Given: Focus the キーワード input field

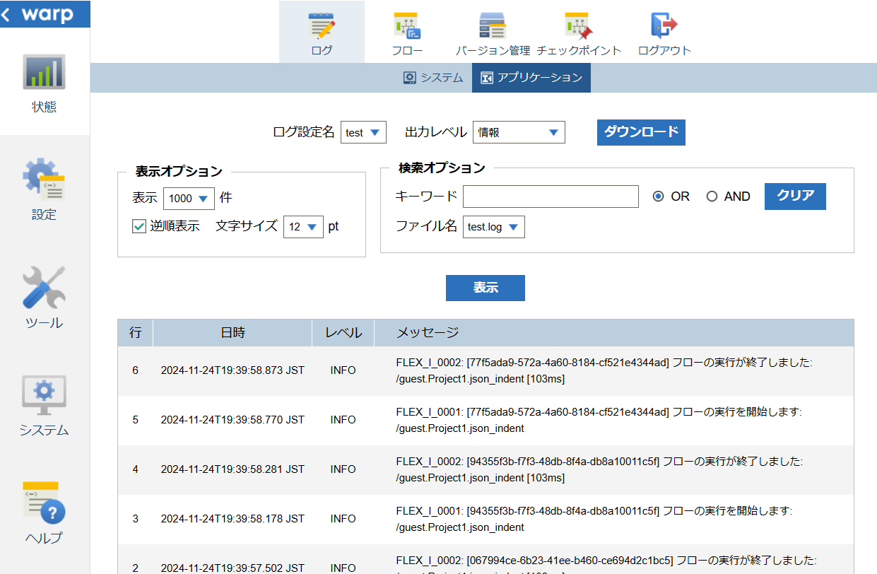Looking at the screenshot, I should pos(551,197).
